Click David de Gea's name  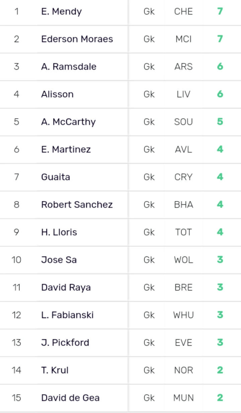[70, 398]
